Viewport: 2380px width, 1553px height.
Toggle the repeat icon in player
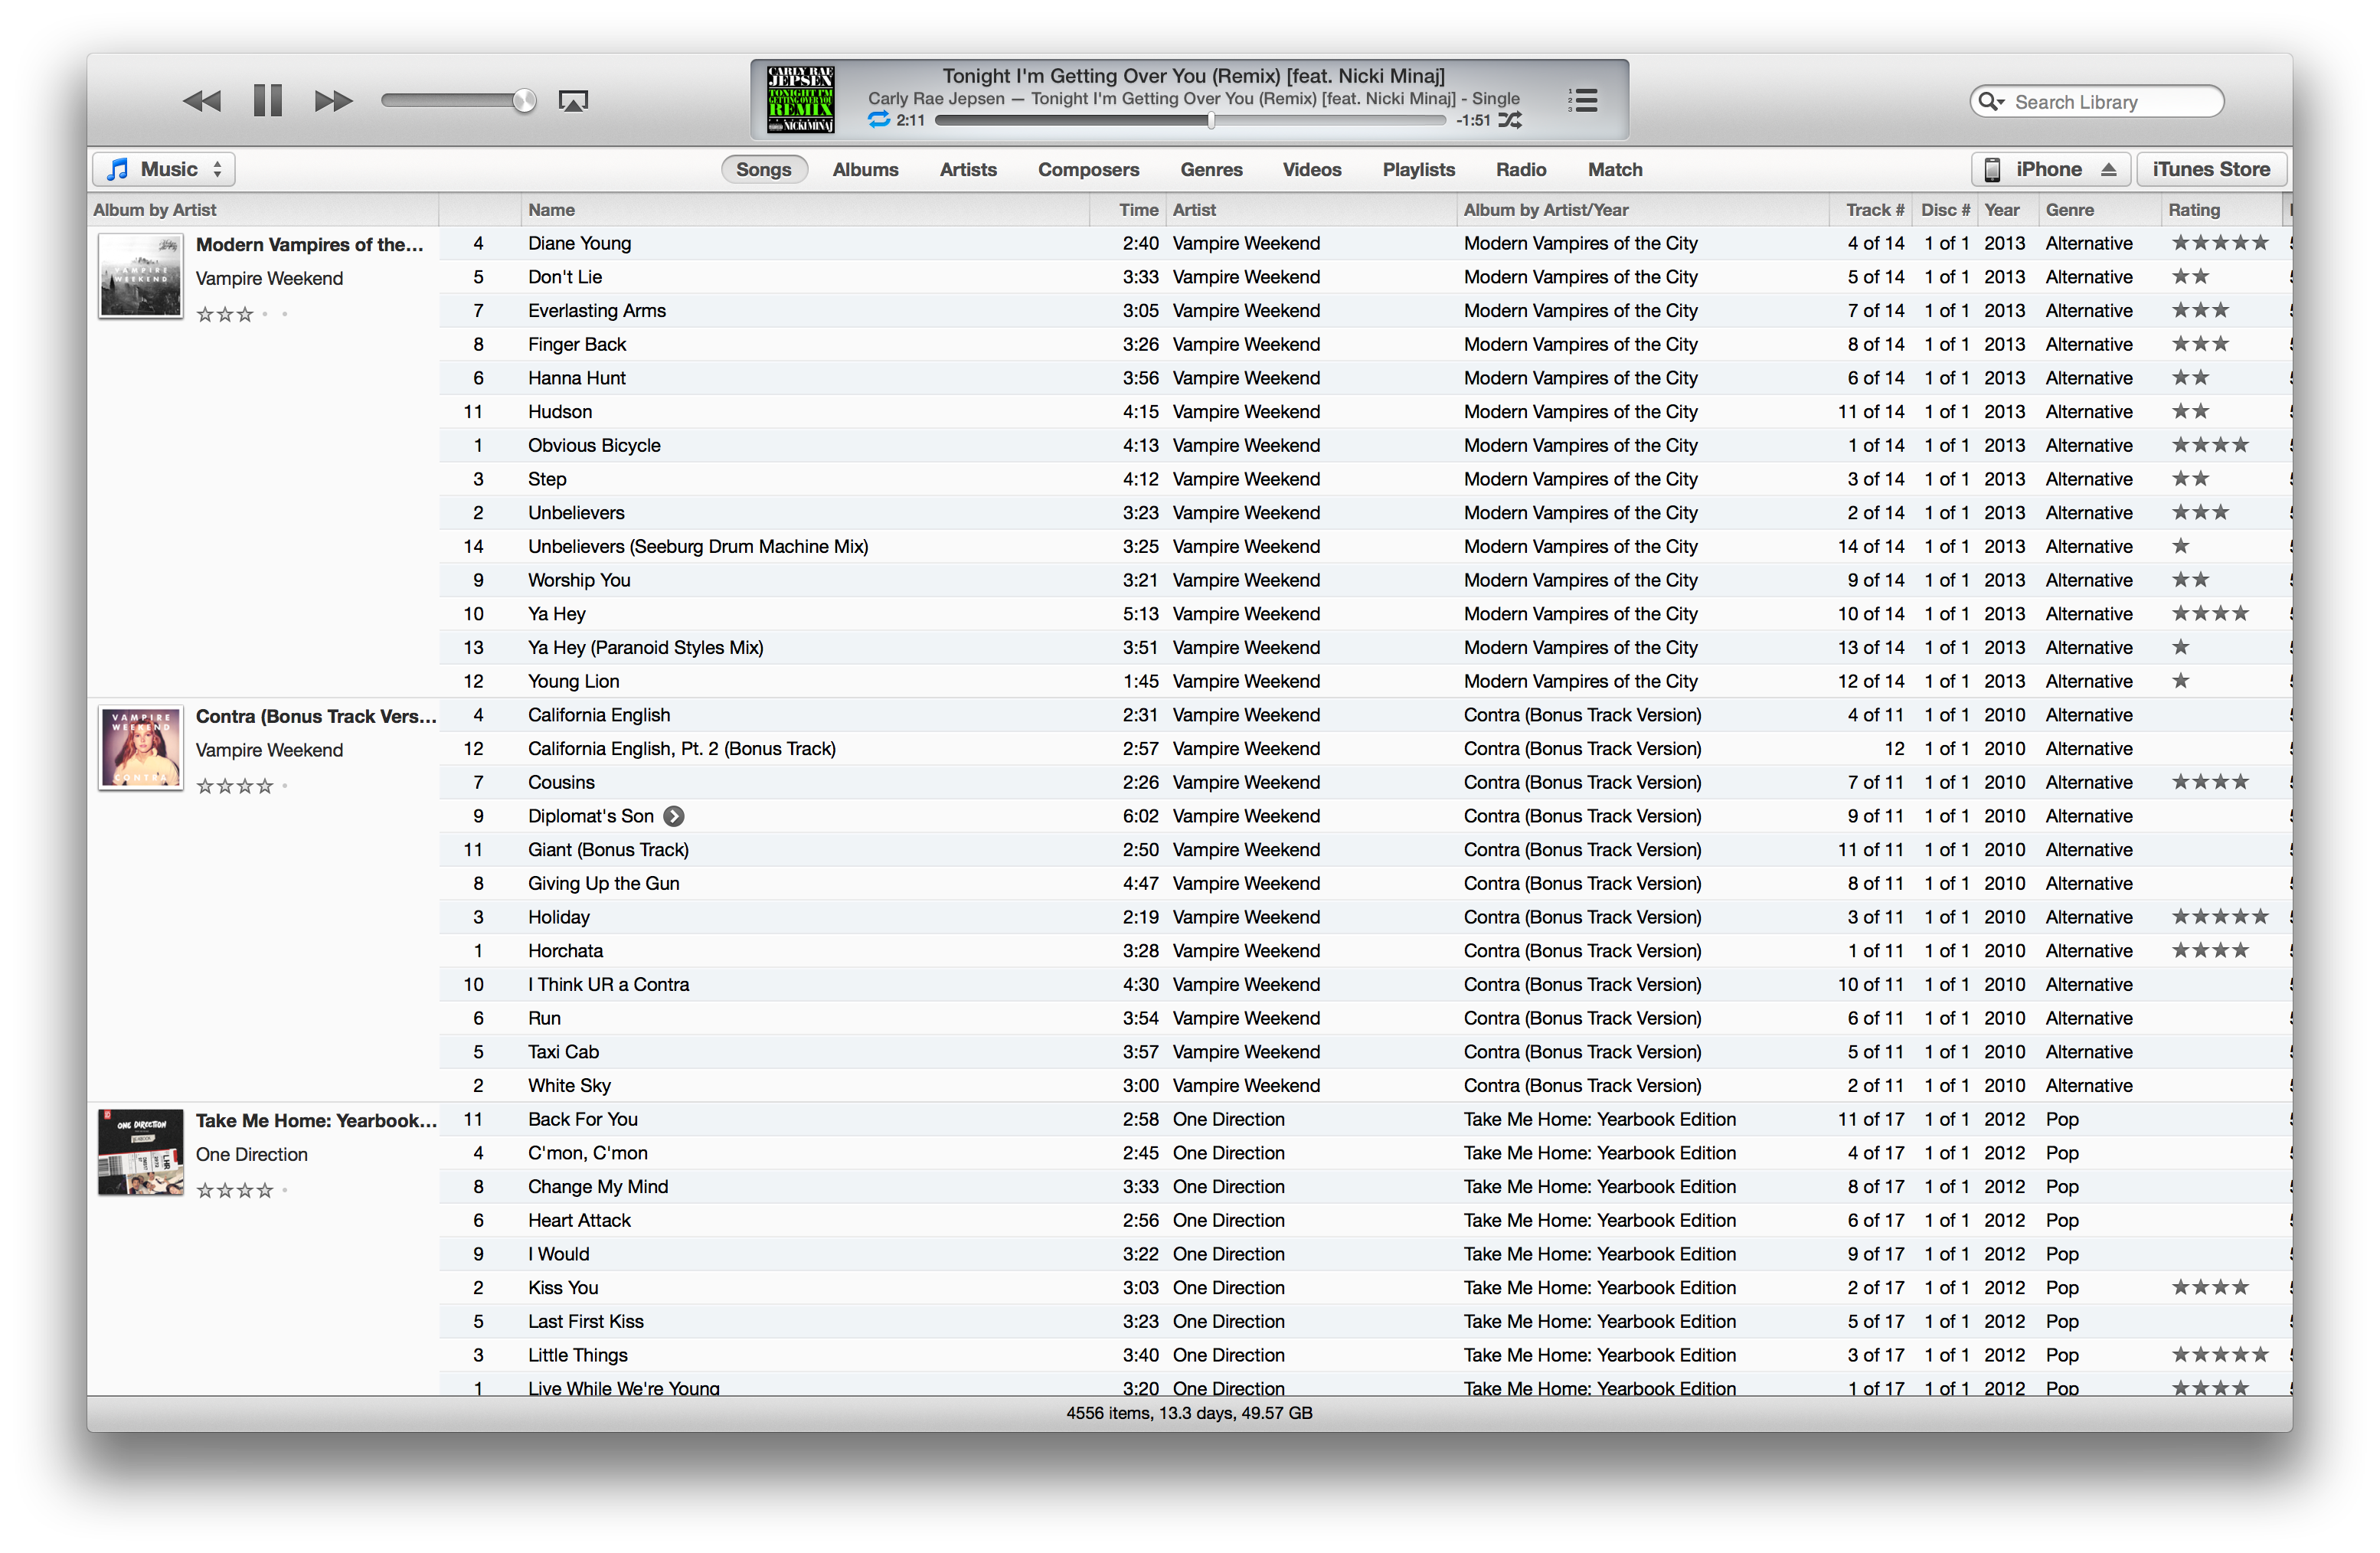pyautogui.click(x=878, y=120)
